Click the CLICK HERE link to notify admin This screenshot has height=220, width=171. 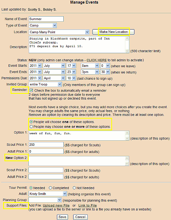click(97, 60)
